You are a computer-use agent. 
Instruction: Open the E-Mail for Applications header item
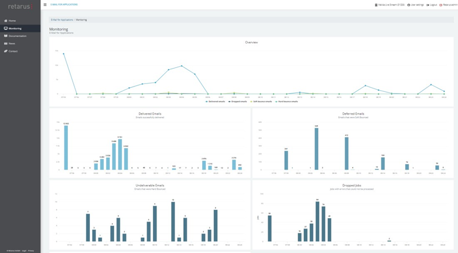(64, 4)
